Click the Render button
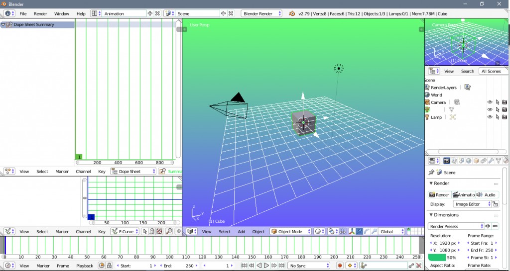 (439, 194)
